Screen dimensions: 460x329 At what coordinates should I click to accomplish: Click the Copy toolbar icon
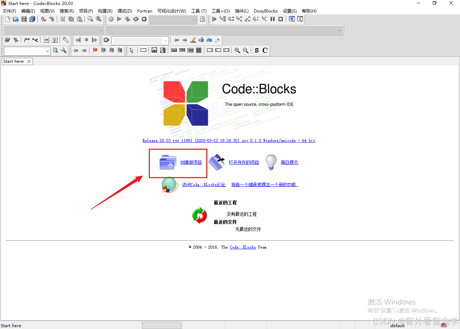tap(71, 19)
